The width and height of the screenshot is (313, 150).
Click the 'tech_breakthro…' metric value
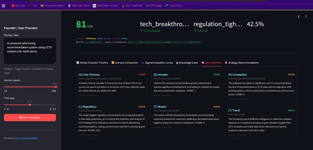tap(164, 24)
